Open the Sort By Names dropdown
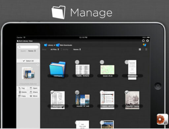This screenshot has width=169, height=129. coord(77,49)
